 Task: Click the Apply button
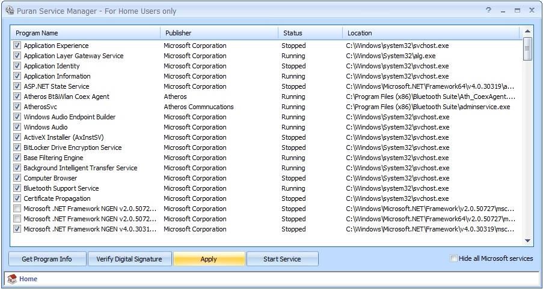[209, 259]
